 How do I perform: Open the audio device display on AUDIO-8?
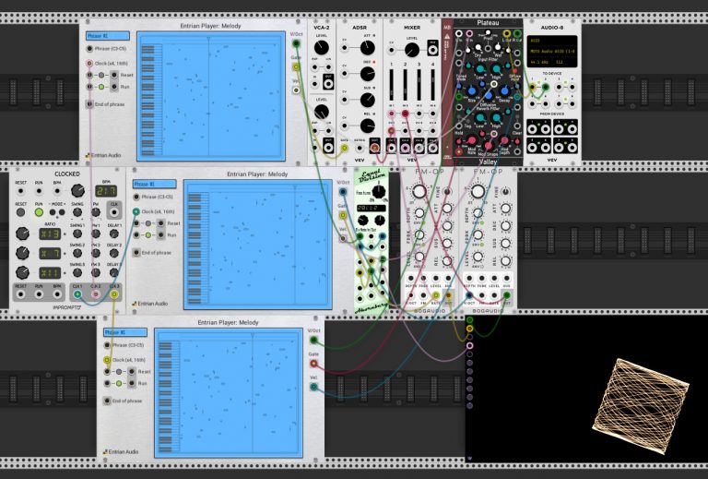(552, 52)
